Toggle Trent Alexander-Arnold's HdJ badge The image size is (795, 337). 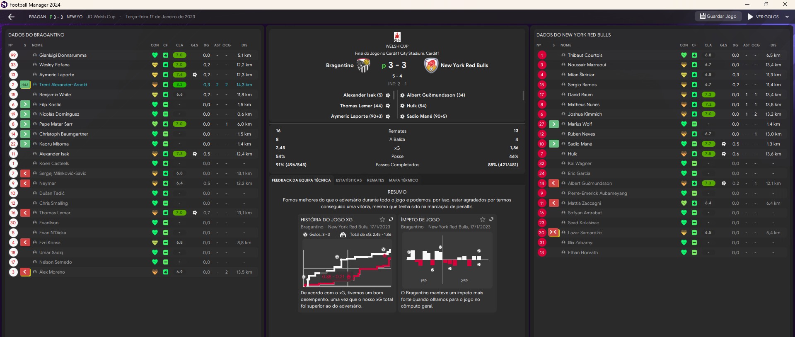(x=25, y=85)
